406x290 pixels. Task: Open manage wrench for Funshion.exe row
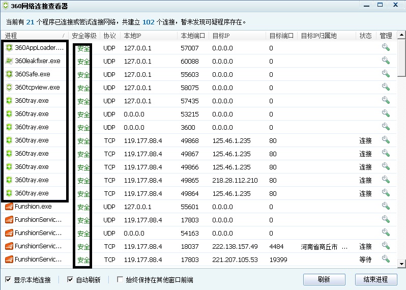pyautogui.click(x=386, y=206)
